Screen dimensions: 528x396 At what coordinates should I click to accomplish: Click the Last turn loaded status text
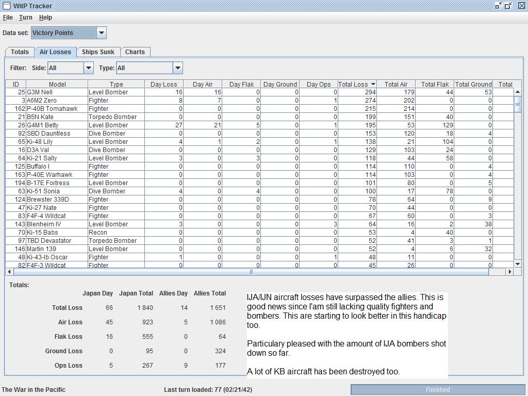click(208, 390)
